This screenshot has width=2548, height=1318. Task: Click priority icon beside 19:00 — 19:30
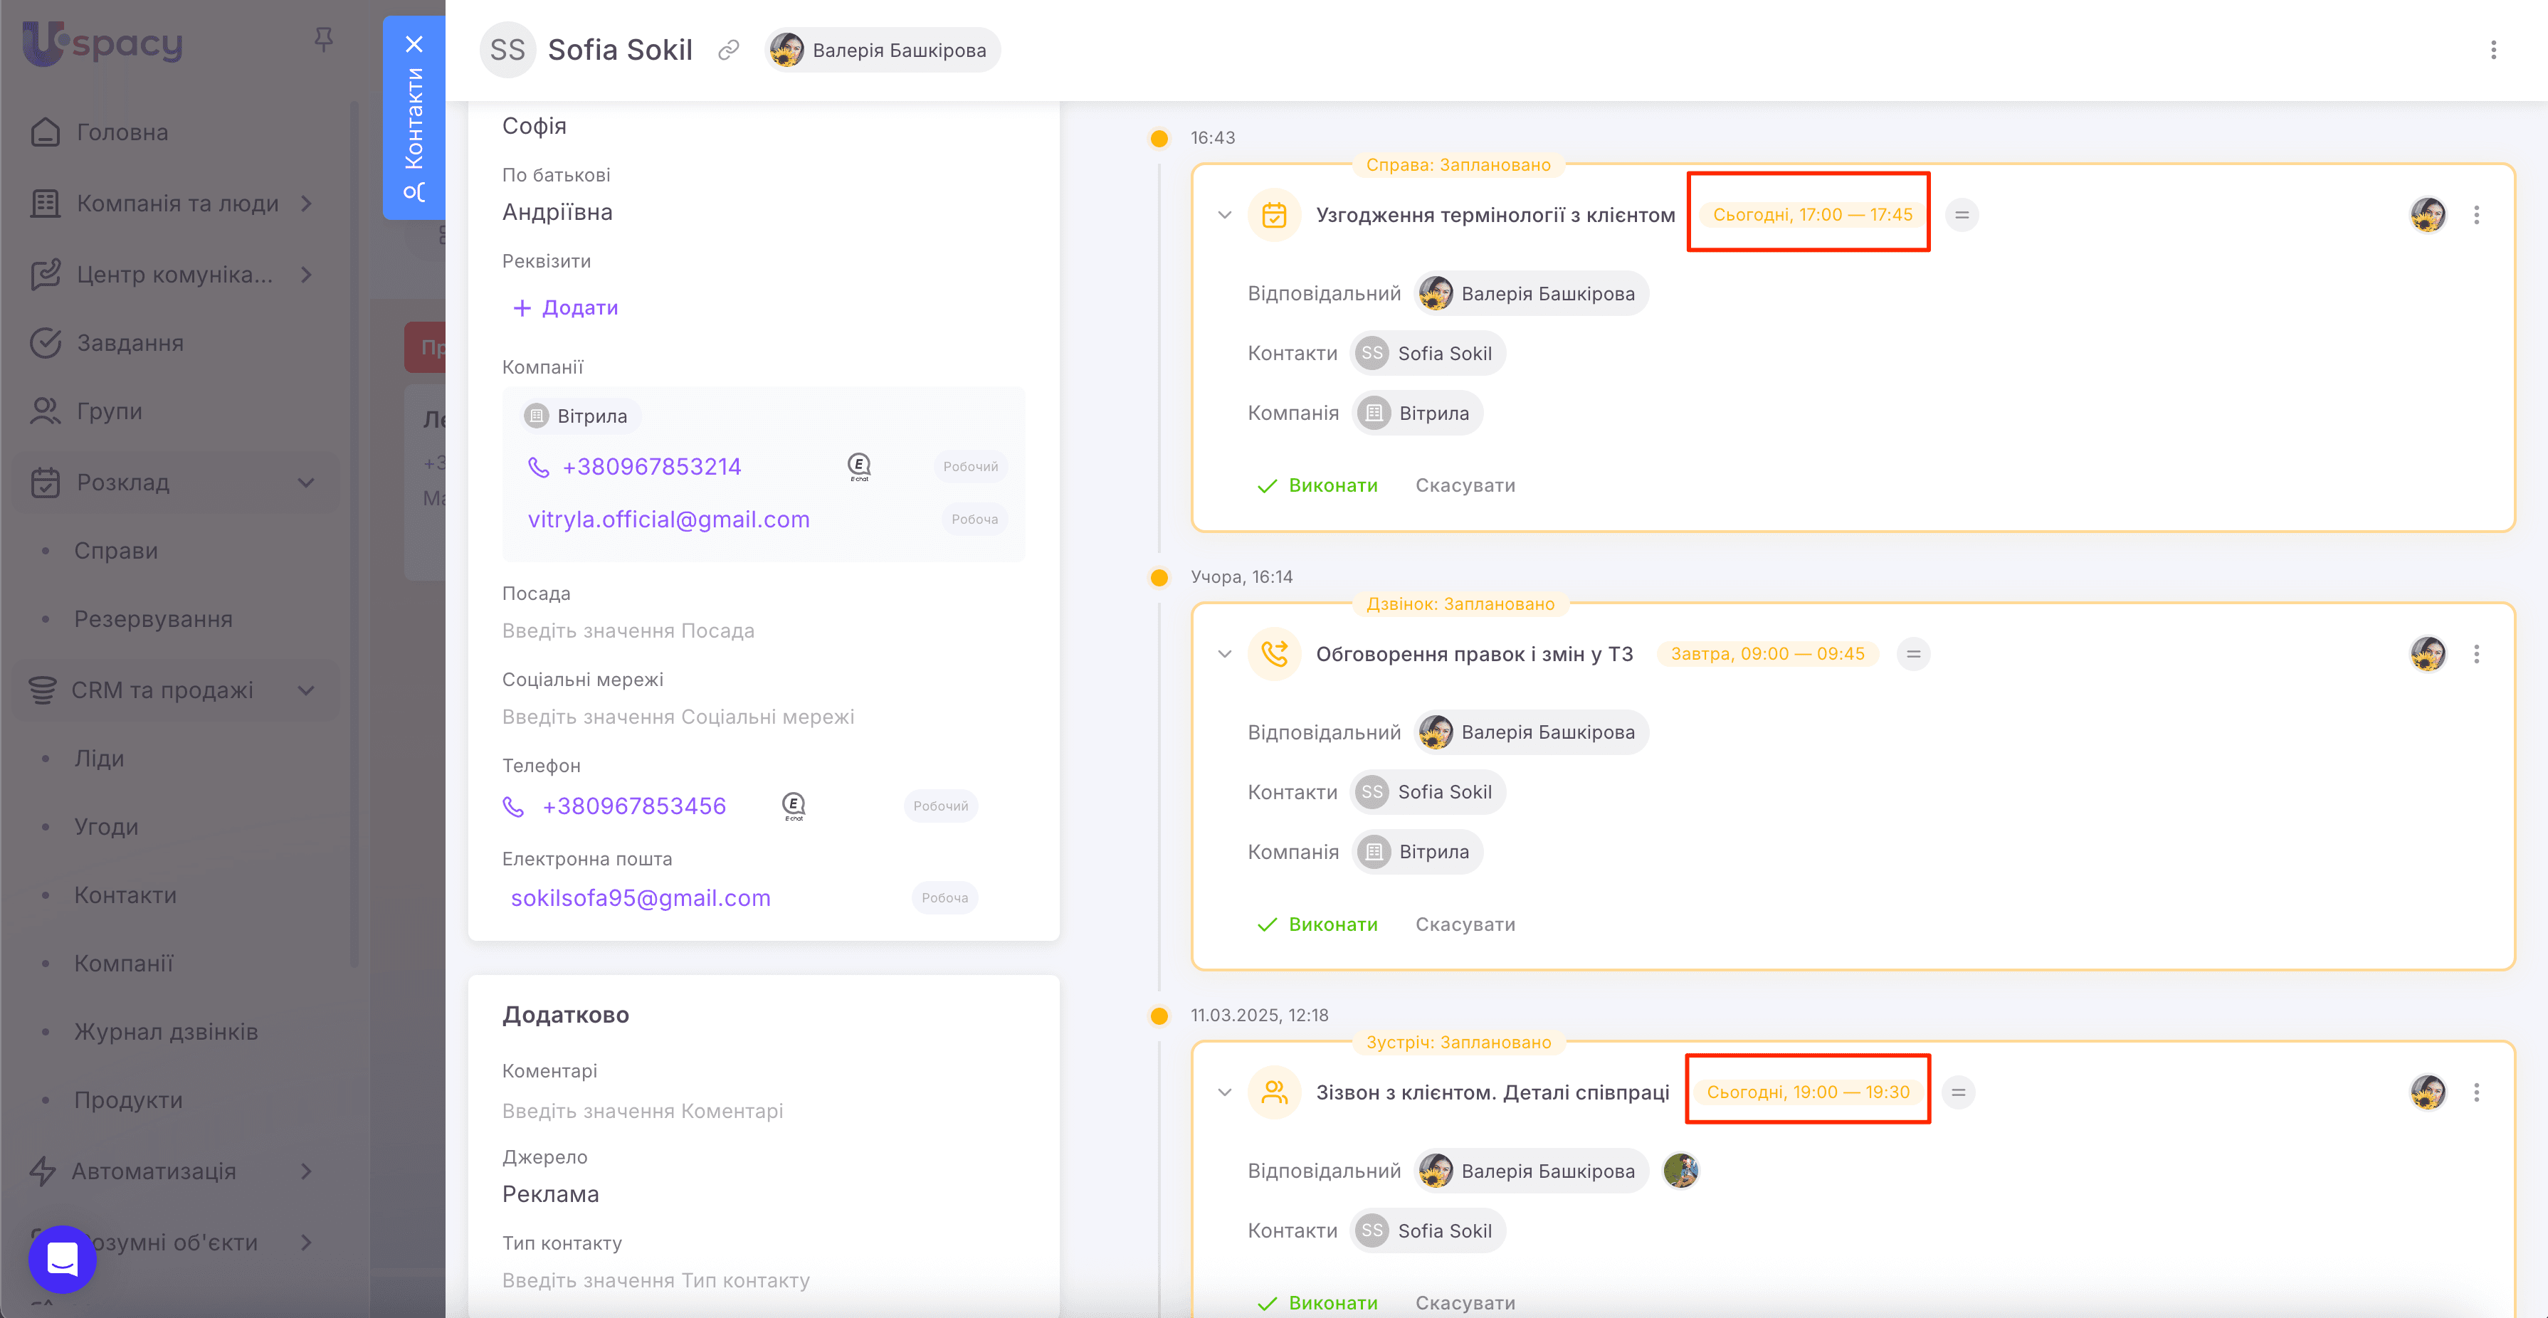(x=1957, y=1092)
